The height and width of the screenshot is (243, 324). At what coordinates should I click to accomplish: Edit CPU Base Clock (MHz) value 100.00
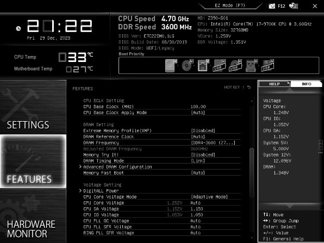[198, 107]
